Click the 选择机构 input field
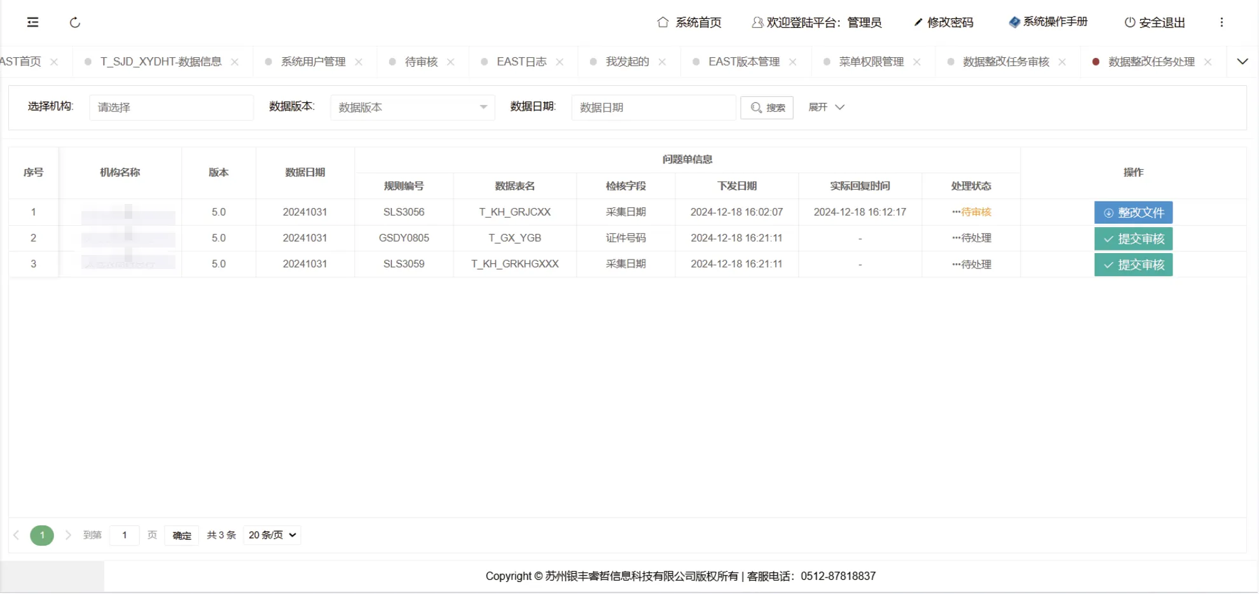The height and width of the screenshot is (594, 1259). coord(171,107)
